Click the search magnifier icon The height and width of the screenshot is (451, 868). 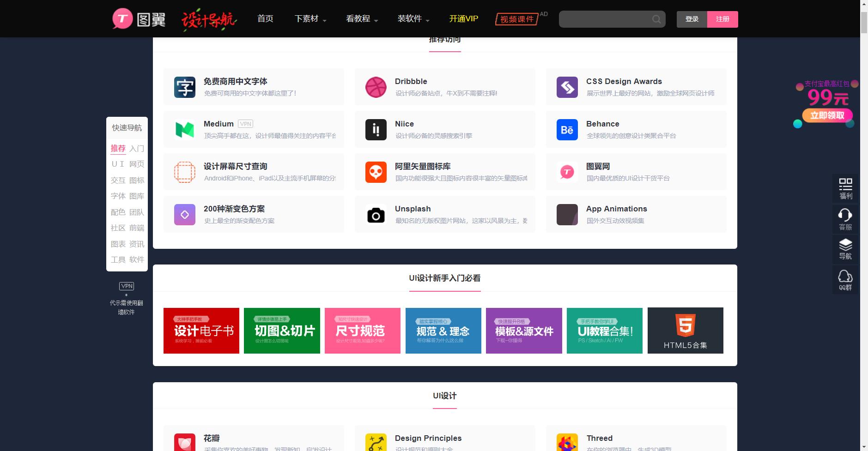[656, 19]
